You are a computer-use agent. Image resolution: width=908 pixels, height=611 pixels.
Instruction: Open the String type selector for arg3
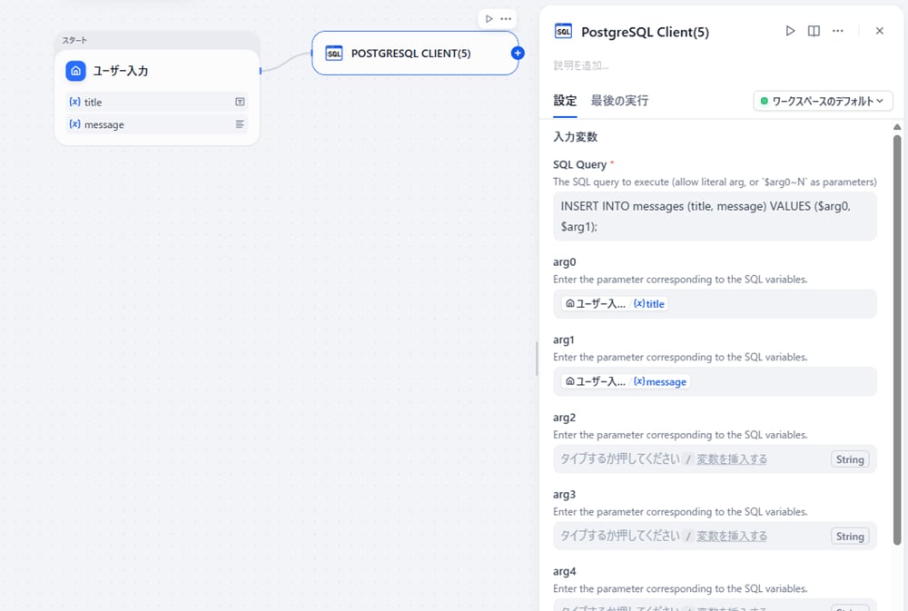point(849,537)
